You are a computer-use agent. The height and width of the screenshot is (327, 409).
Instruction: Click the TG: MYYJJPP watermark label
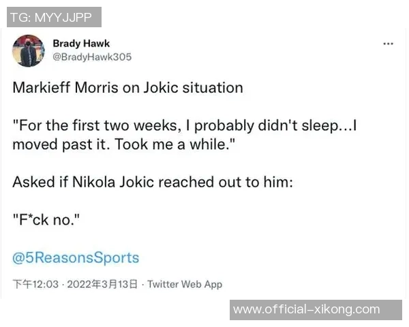tap(54, 17)
